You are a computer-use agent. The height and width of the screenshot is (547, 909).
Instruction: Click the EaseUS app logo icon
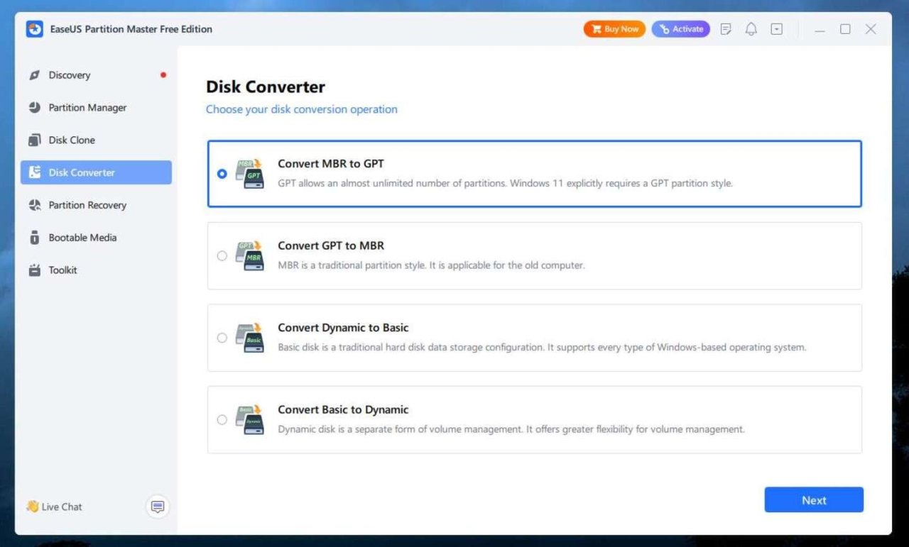click(x=34, y=29)
